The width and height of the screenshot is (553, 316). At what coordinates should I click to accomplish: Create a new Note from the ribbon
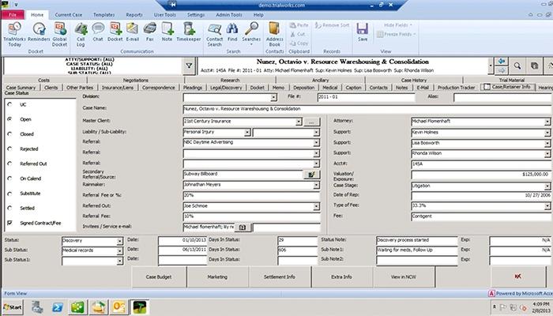pos(167,32)
